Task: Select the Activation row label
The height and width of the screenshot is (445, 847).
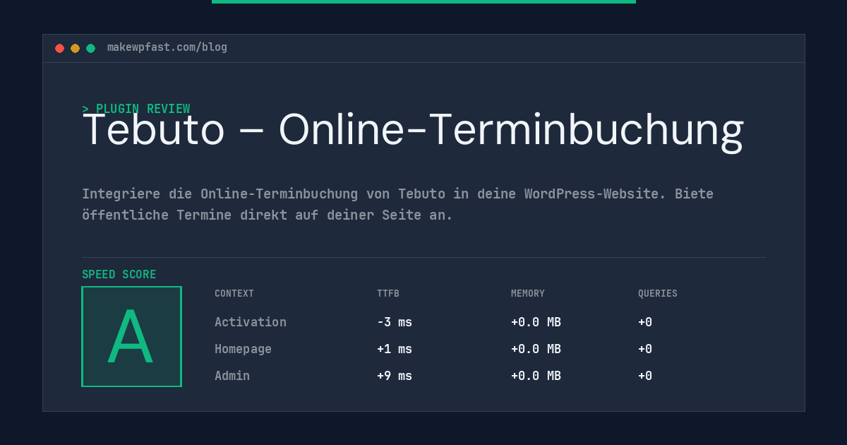Action: pos(251,322)
